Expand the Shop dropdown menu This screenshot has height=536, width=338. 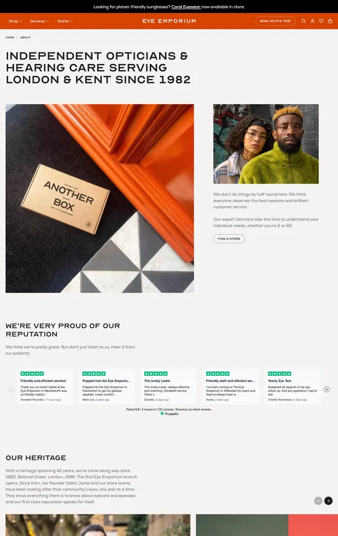(15, 21)
